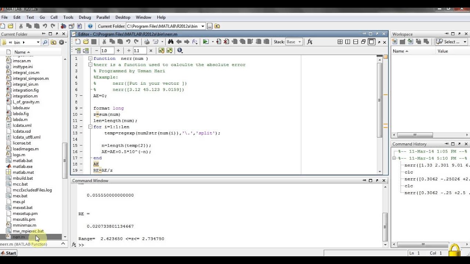Image resolution: width=470 pixels, height=264 pixels.
Task: Open the gear actions dropdown in the Current Folder panel
Action: 63,42
